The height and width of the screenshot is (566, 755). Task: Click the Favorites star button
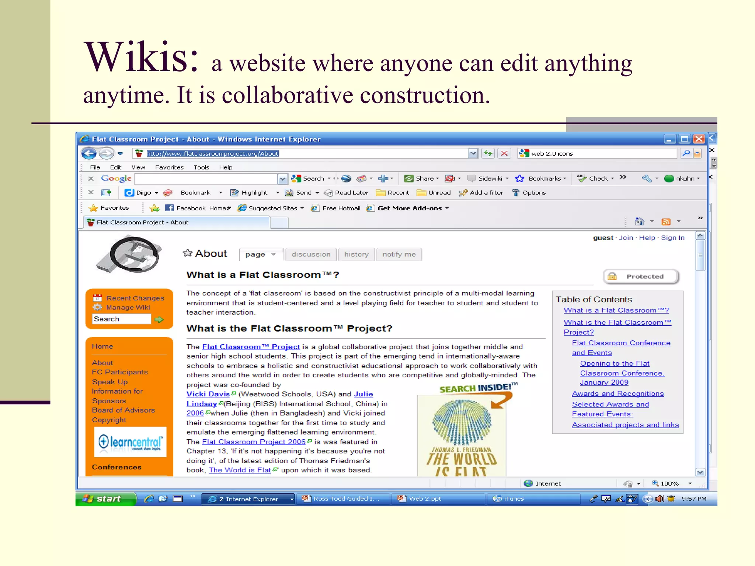click(x=109, y=208)
